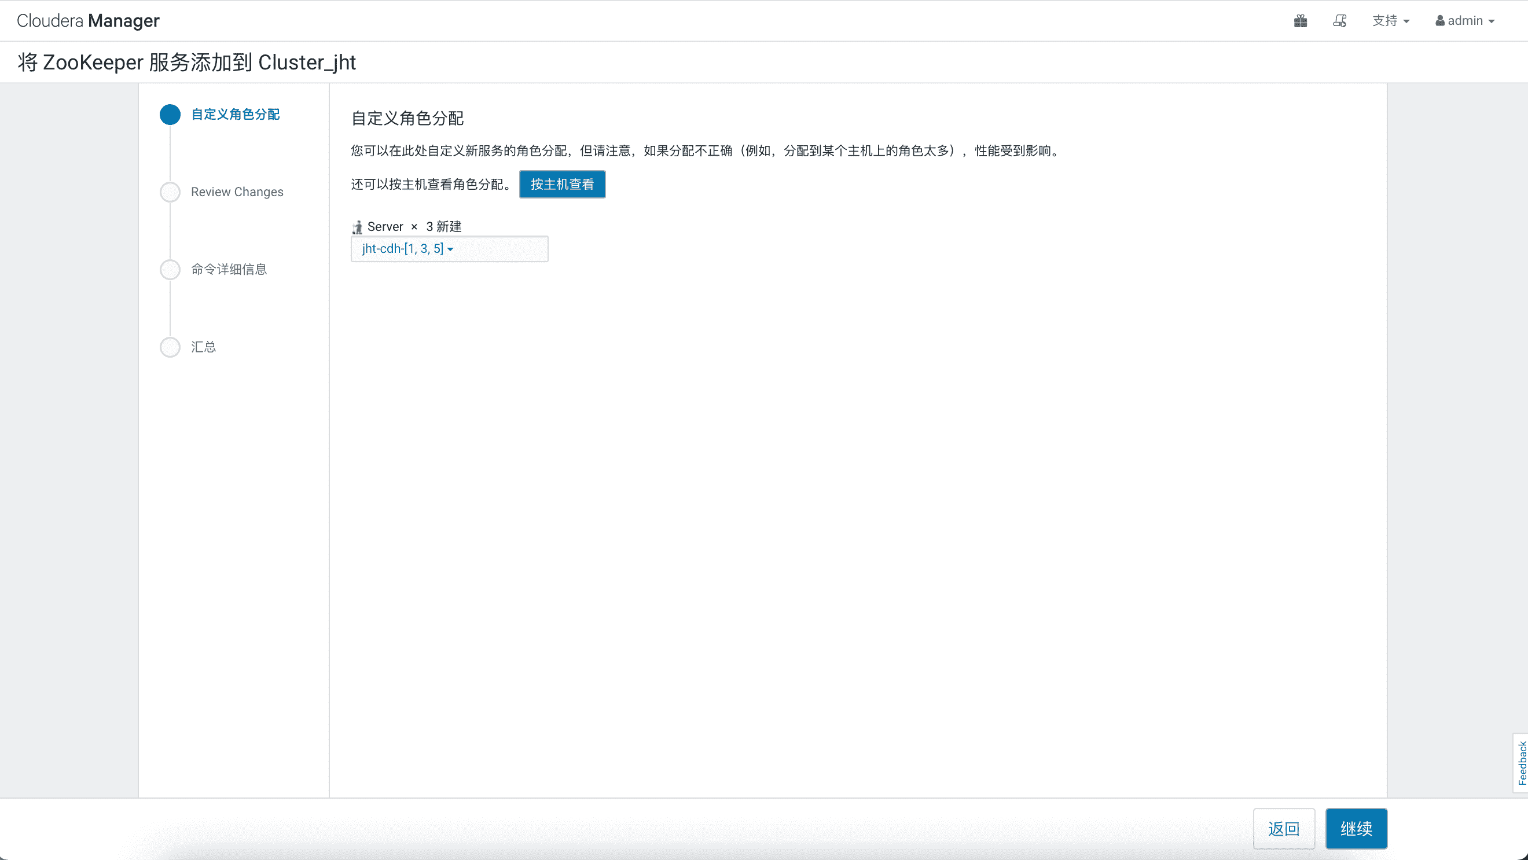Click the Server role icon
The width and height of the screenshot is (1528, 860).
(357, 227)
